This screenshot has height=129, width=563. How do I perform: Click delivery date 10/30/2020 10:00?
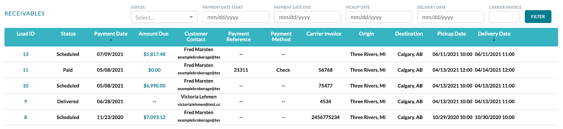click(x=495, y=117)
